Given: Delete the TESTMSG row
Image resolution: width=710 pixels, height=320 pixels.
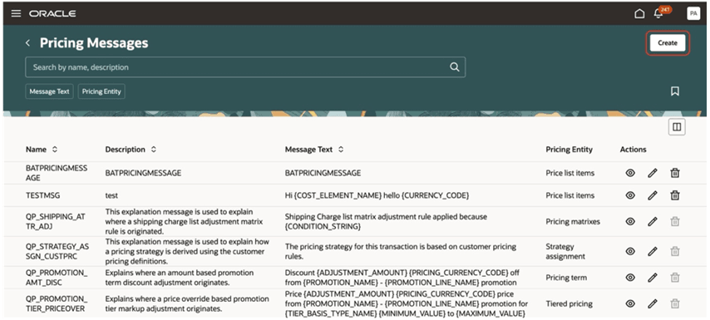Looking at the screenshot, I should [675, 195].
